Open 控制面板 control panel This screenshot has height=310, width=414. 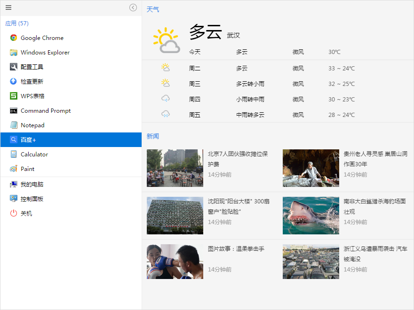click(32, 199)
